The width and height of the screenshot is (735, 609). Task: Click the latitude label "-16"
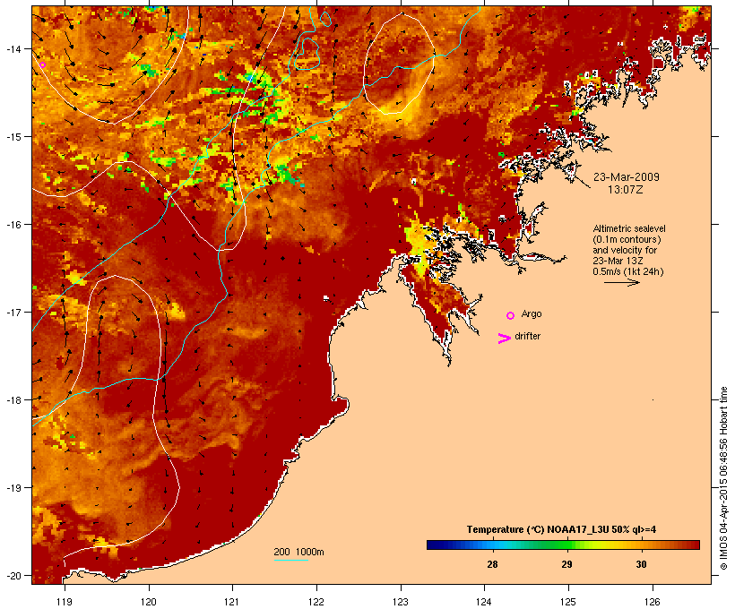pyautogui.click(x=13, y=225)
